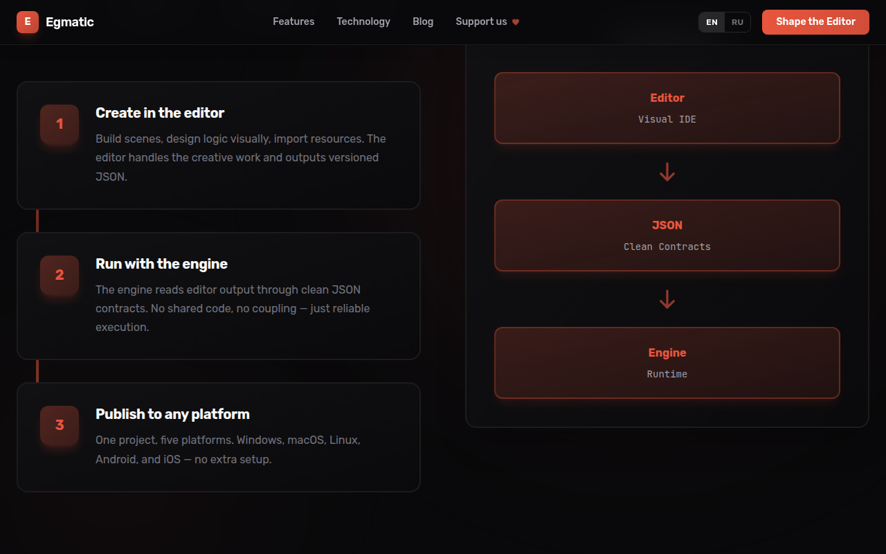
Task: Click the step 3 number badge
Action: (60, 425)
